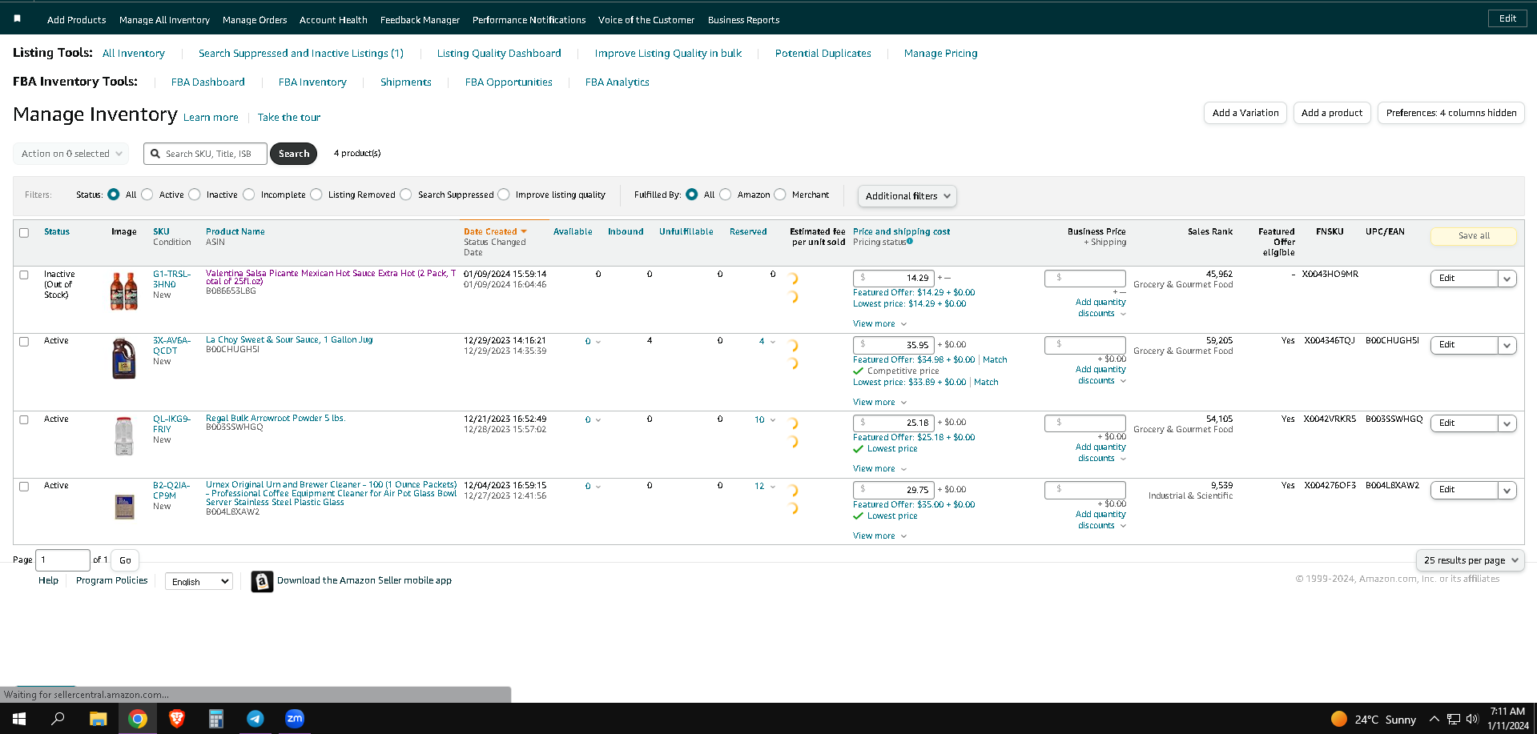Click the info icon next to Pricing status
This screenshot has height=734, width=1537.
pos(910,241)
